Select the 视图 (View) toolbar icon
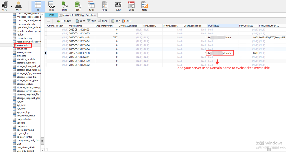Viewport: 286px width, 152px height. click(51, 6)
